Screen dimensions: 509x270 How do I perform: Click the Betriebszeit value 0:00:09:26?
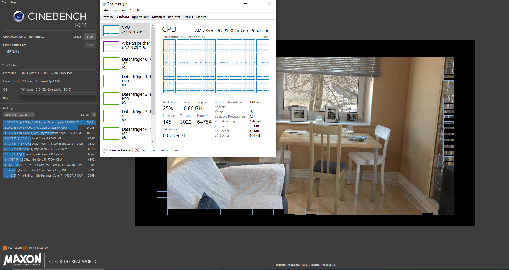click(x=174, y=135)
